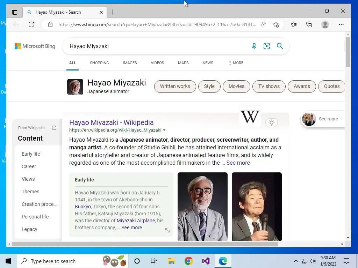Jump to Legacy in Content list
Screen dimensions: 358x268
[29, 229]
